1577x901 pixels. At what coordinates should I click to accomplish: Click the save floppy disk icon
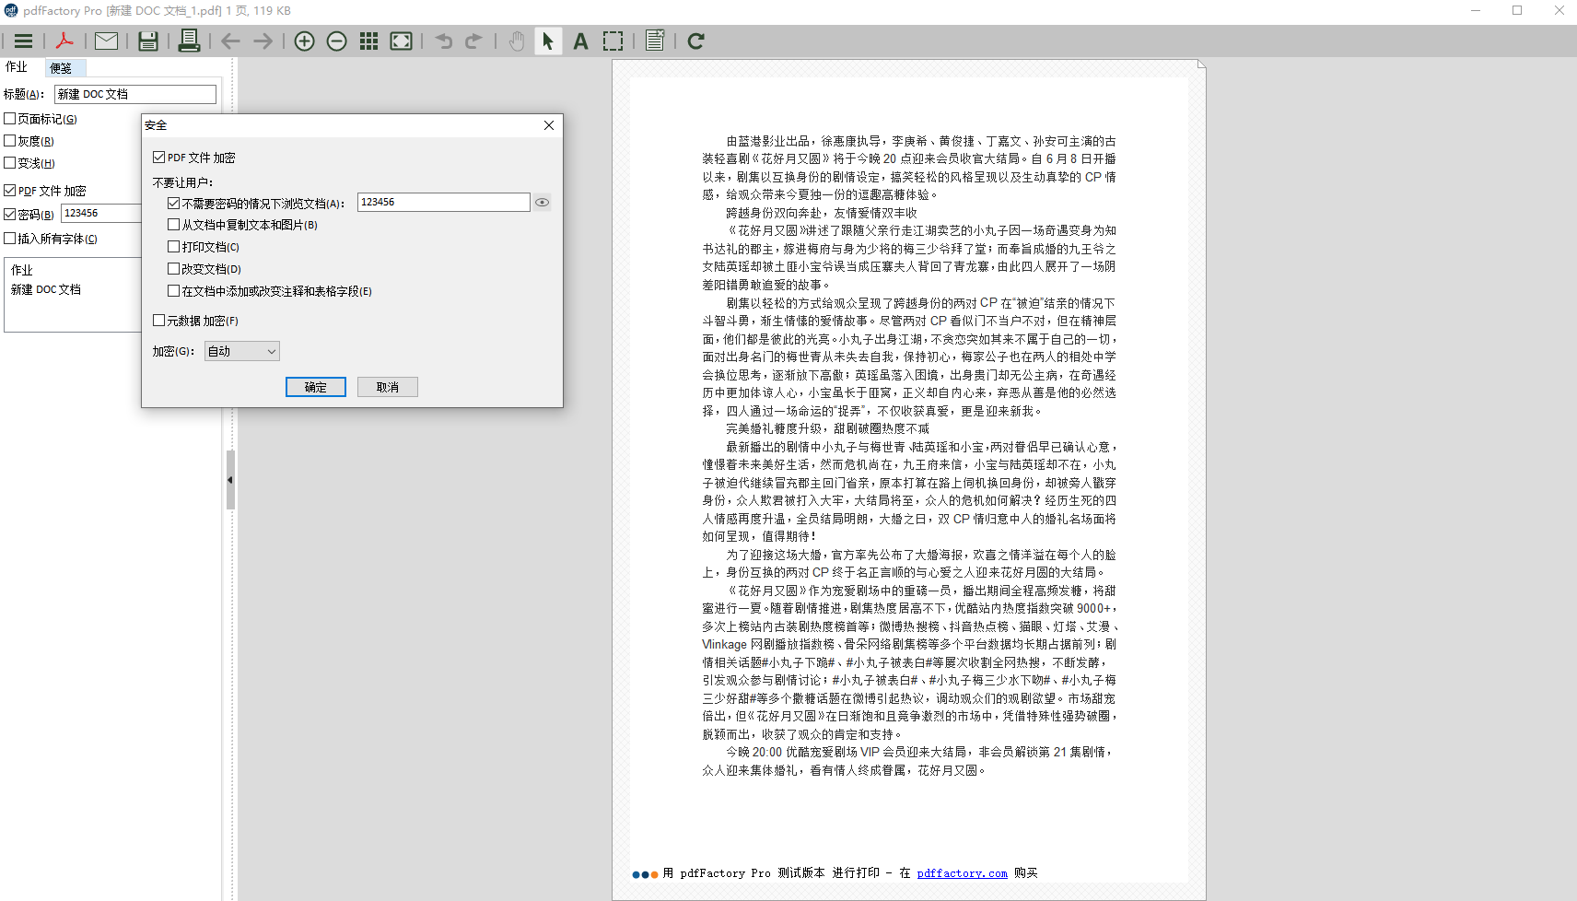(x=147, y=41)
